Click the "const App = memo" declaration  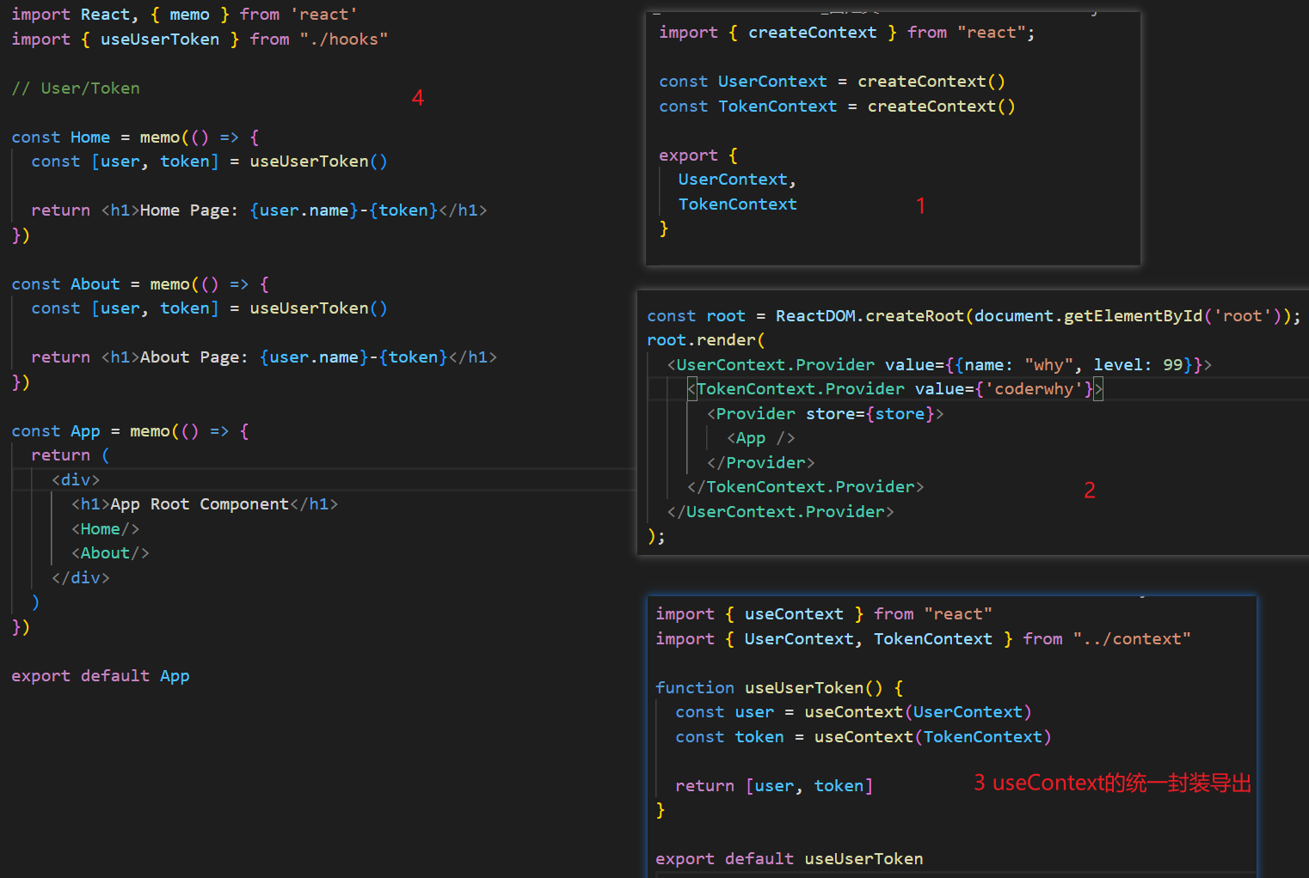[130, 431]
